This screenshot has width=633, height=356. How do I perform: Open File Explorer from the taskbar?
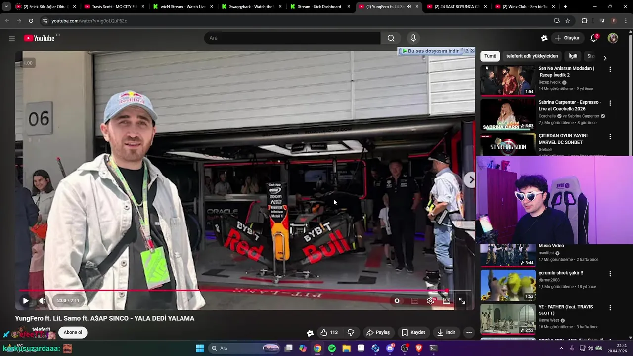[x=346, y=348]
